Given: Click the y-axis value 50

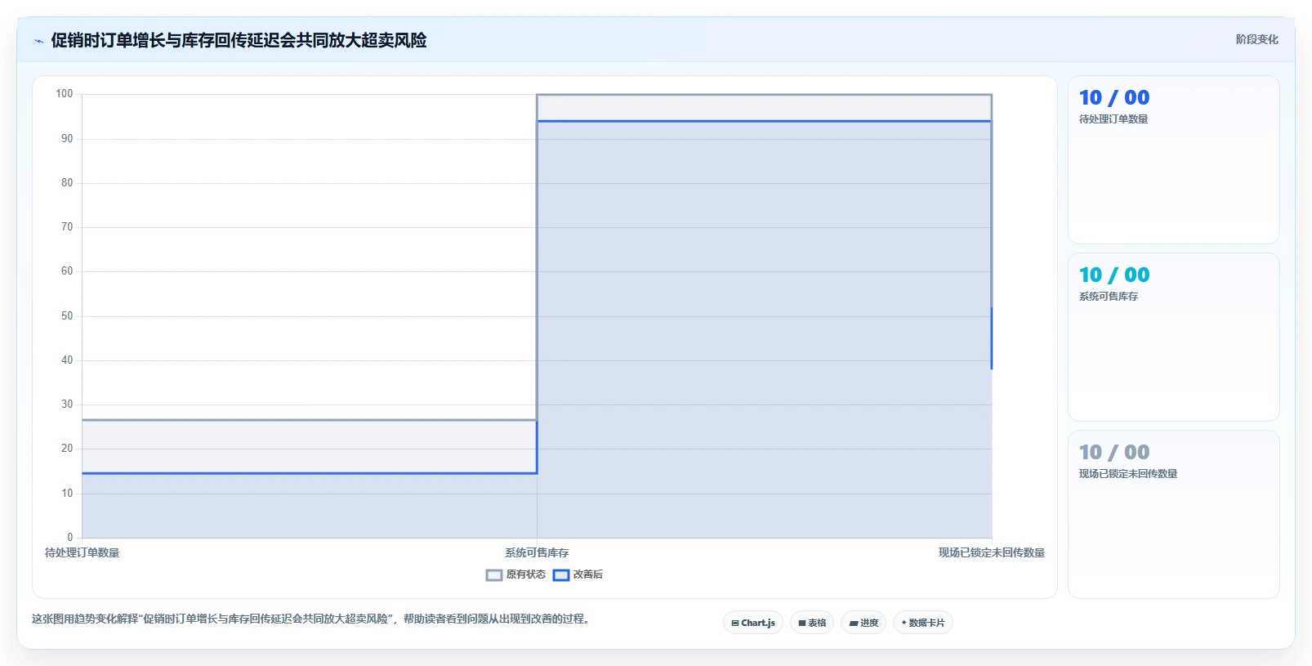Looking at the screenshot, I should click(x=67, y=316).
